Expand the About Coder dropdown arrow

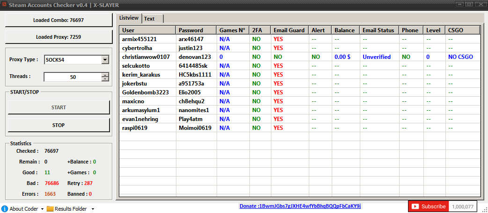pyautogui.click(x=42, y=209)
